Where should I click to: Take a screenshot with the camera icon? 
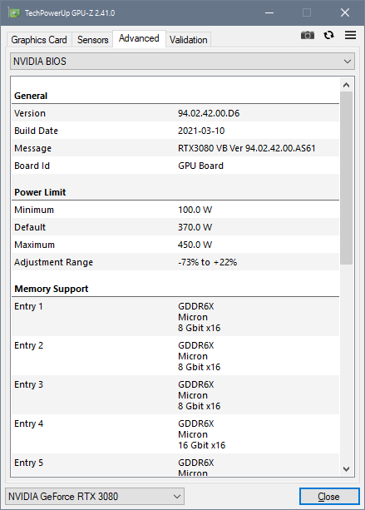[307, 35]
